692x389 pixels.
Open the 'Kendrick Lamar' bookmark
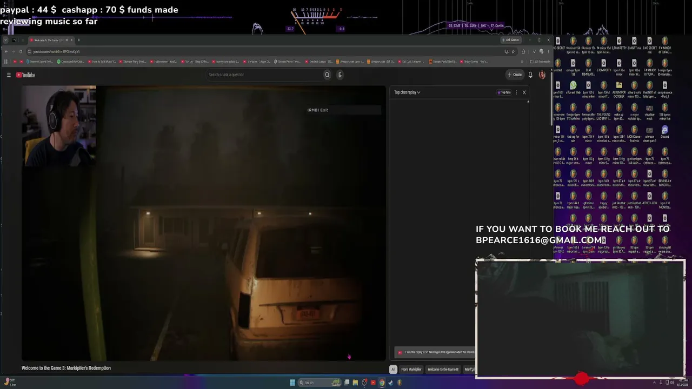pos(318,62)
